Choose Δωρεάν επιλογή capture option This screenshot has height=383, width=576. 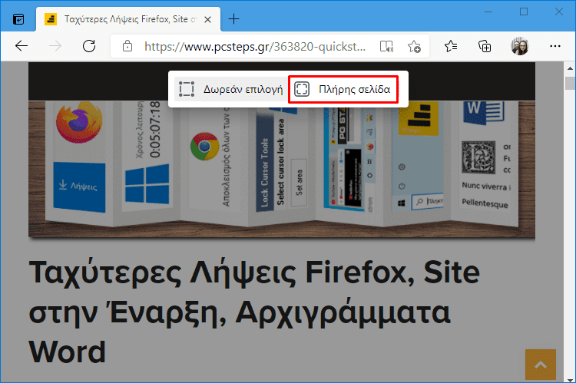[x=230, y=89]
